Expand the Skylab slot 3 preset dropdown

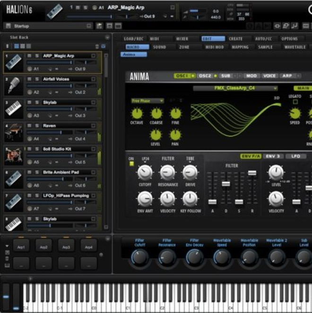[x=93, y=103]
